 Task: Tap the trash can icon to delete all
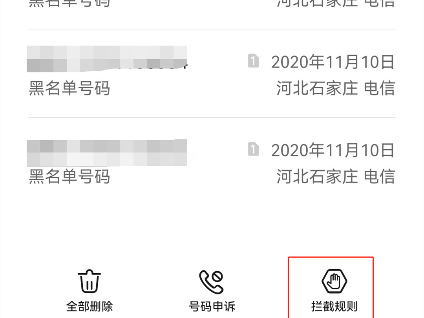(89, 281)
